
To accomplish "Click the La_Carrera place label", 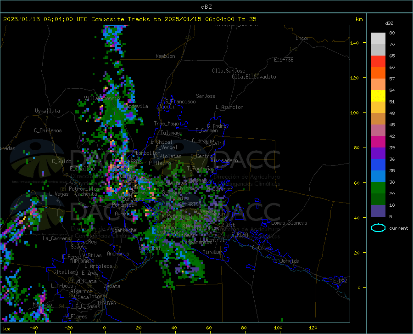I will click(56, 238).
